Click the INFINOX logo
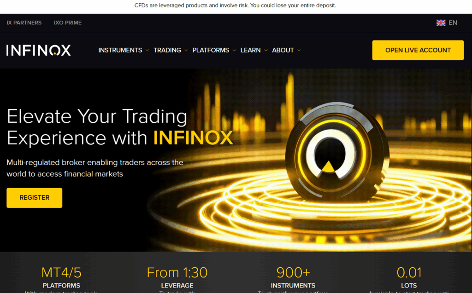This screenshot has width=472, height=293. tap(39, 50)
